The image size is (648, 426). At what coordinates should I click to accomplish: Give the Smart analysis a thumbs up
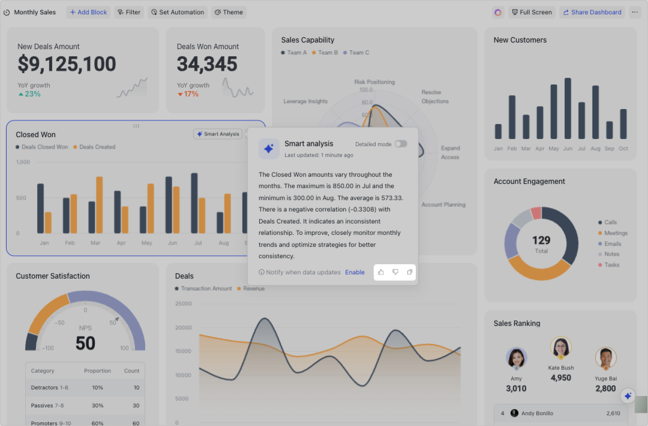[x=381, y=272]
